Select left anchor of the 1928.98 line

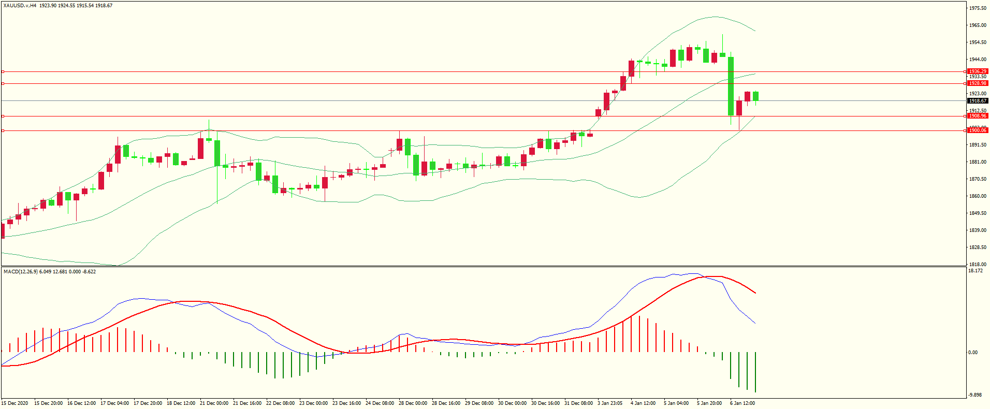(3, 83)
